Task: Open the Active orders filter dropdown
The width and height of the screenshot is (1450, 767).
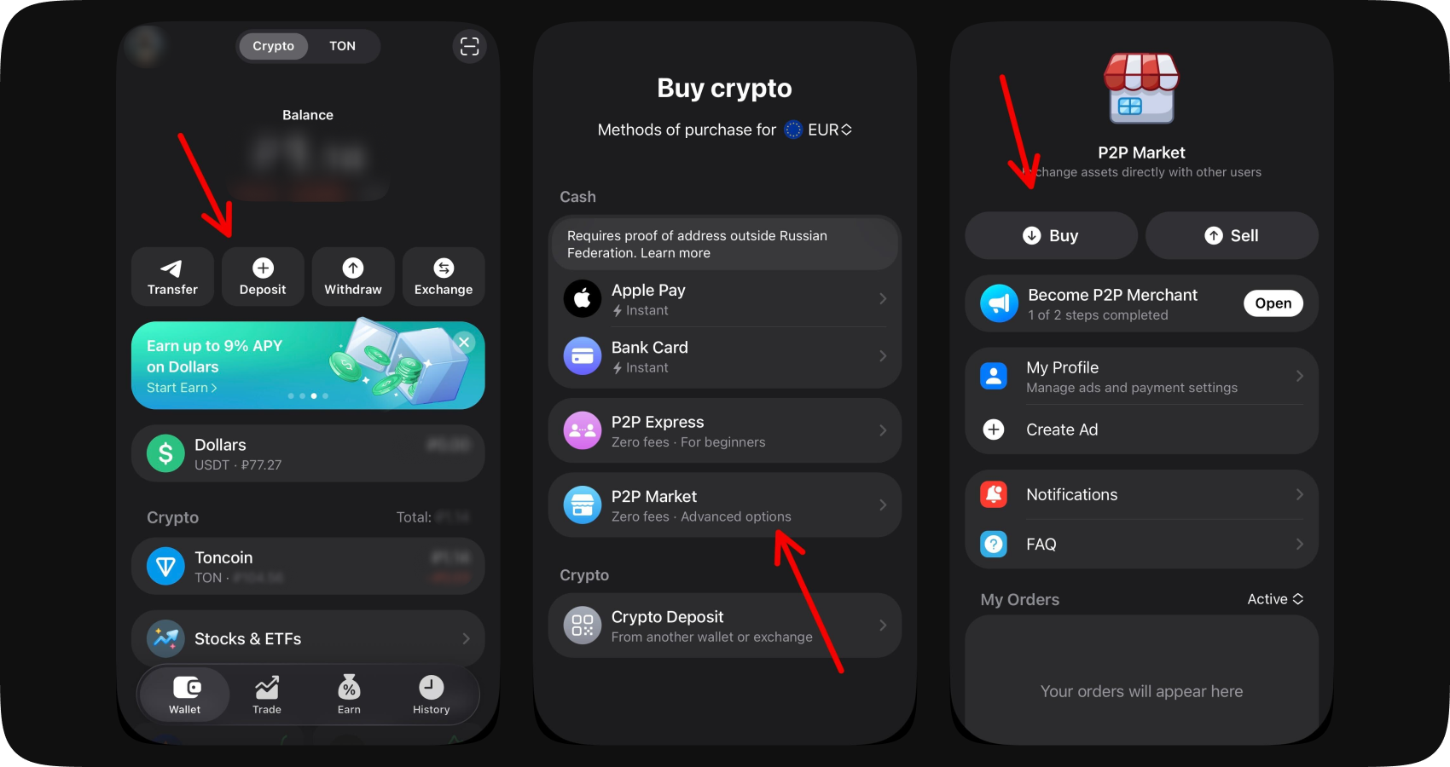Action: click(1275, 599)
